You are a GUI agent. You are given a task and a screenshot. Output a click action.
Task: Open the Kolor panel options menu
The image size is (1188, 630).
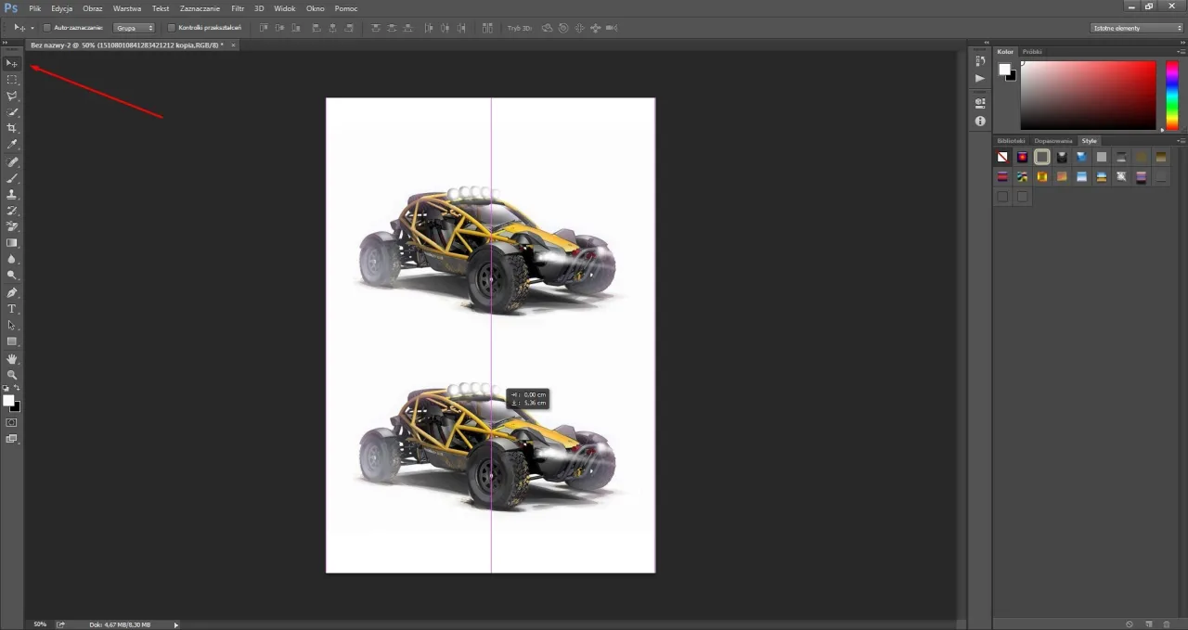(1181, 52)
